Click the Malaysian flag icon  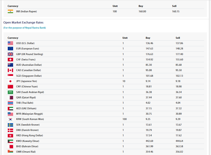pyautogui.click(x=10, y=114)
